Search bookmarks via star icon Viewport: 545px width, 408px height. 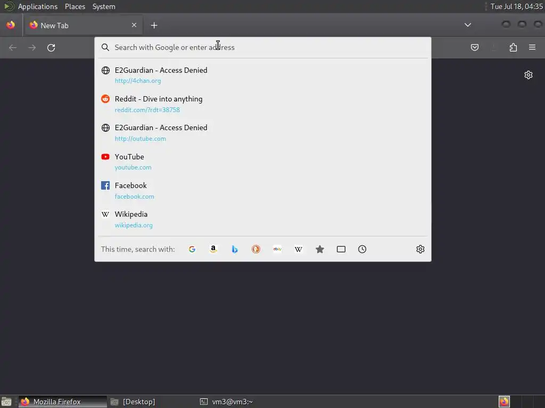point(320,249)
